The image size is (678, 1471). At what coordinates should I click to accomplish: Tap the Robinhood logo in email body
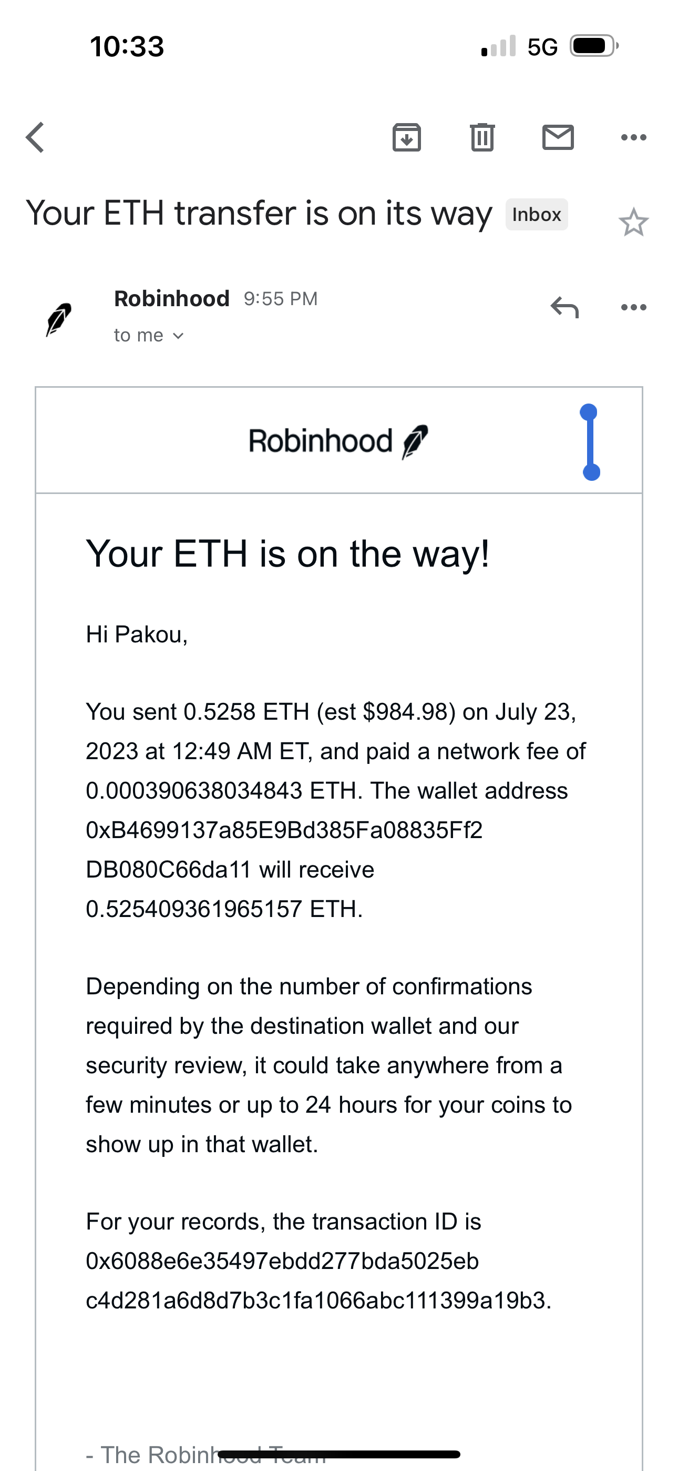(338, 441)
